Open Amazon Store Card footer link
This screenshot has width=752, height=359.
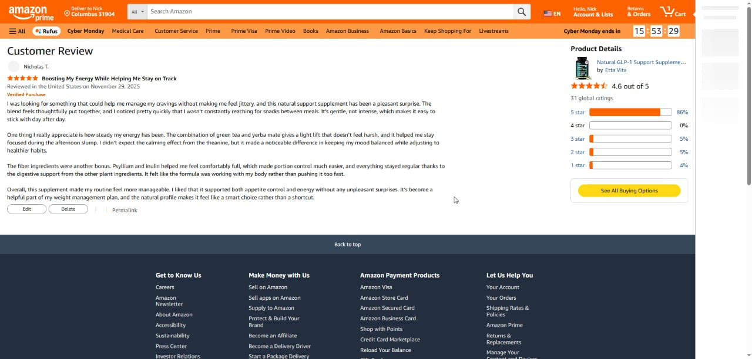tap(384, 298)
